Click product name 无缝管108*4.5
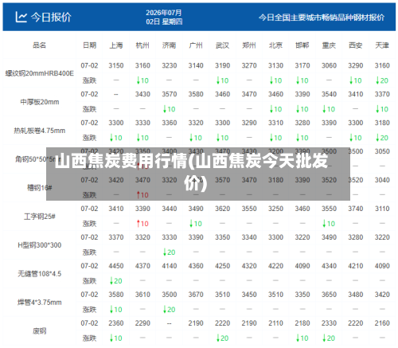Screen dimensions: 398x348 [x=40, y=274]
